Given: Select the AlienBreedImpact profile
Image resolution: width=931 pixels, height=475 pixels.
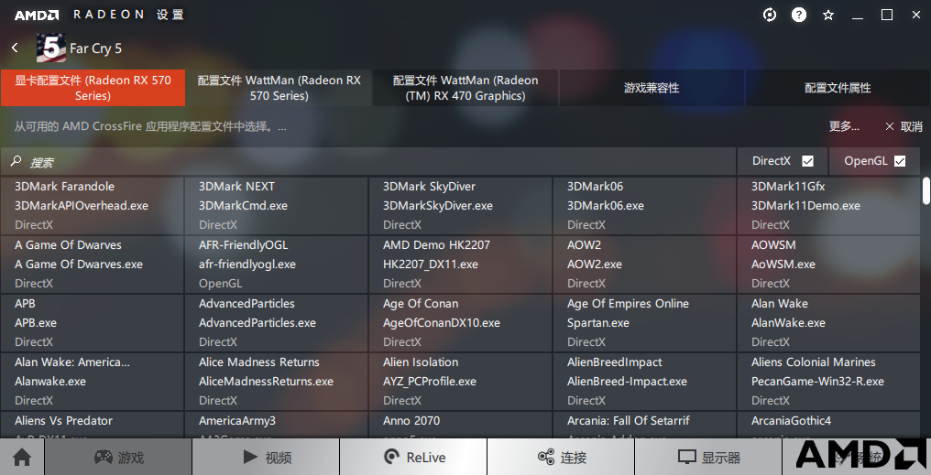Looking at the screenshot, I should pos(644,382).
